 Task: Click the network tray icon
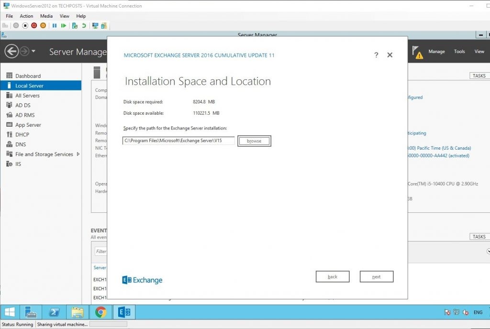coord(456,312)
